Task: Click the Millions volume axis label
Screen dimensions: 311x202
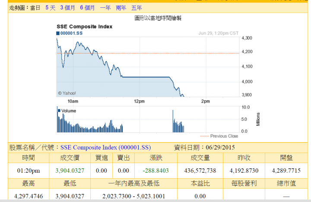Action: pos(258,119)
